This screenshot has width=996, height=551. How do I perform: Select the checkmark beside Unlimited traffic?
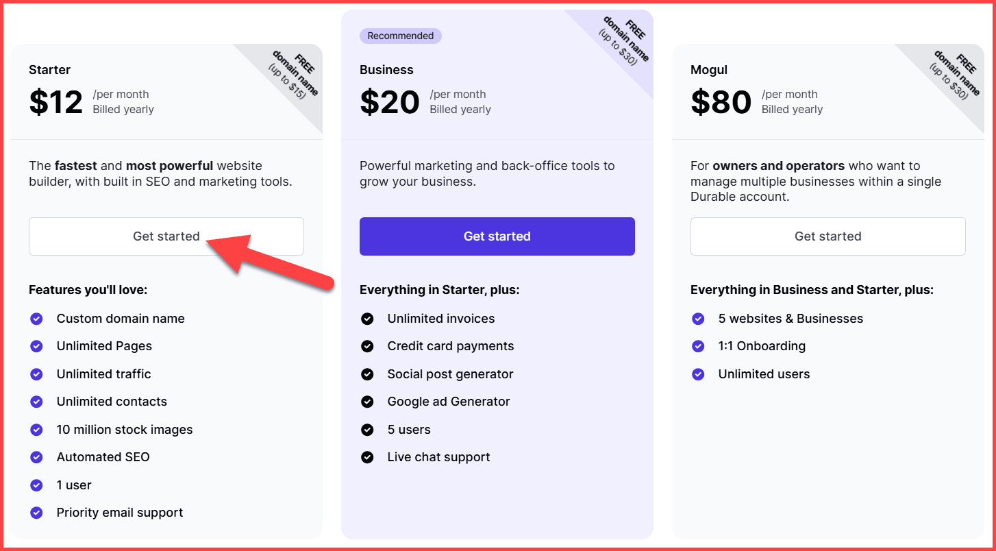click(x=36, y=374)
